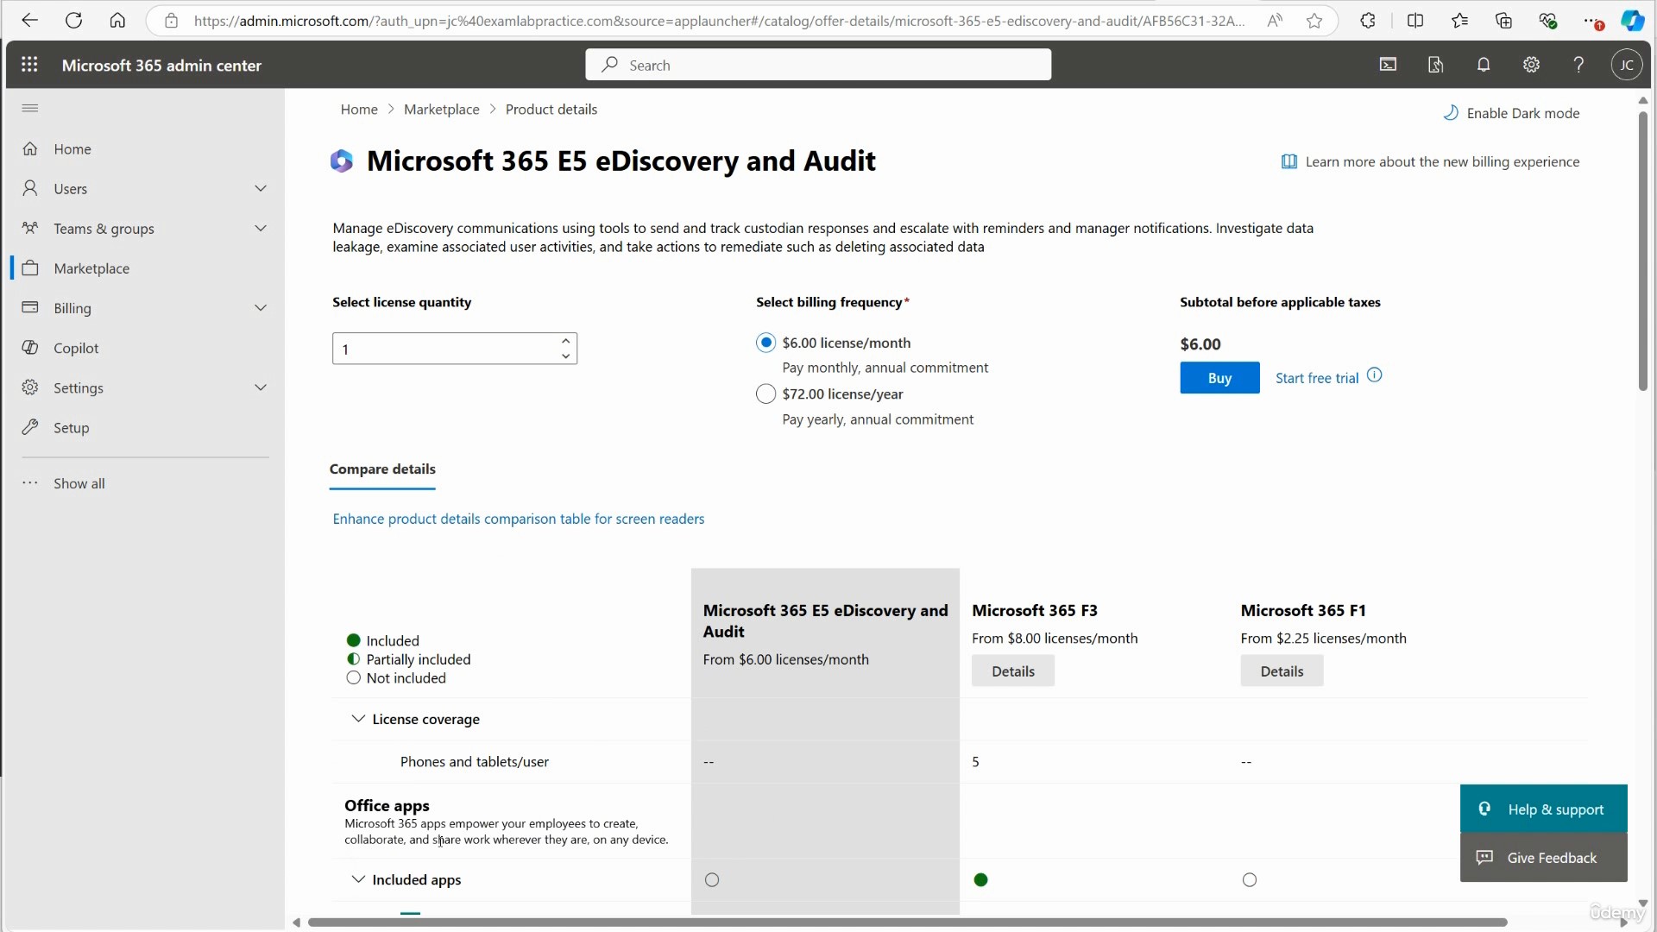Open Home in the left navigation
The width and height of the screenshot is (1657, 932).
point(72,148)
